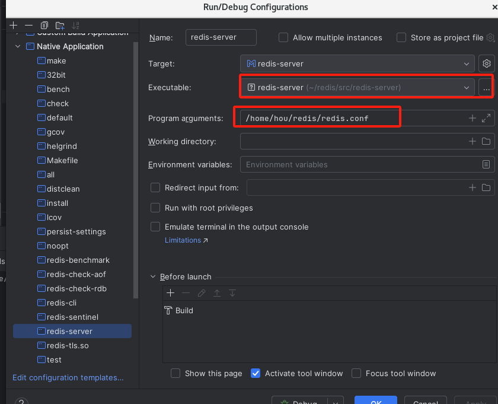The height and width of the screenshot is (404, 498).
Task: Click the OK button
Action: 376,400
